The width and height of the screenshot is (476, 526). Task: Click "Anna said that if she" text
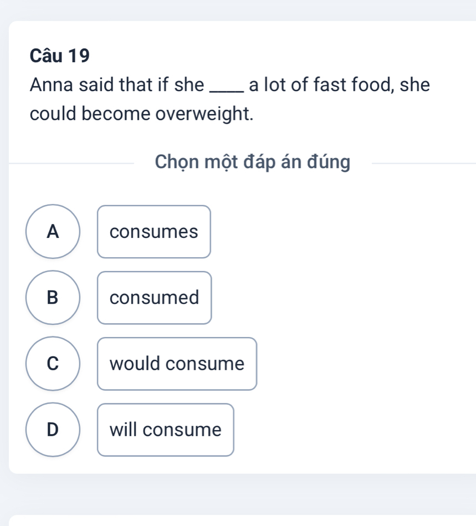117,85
